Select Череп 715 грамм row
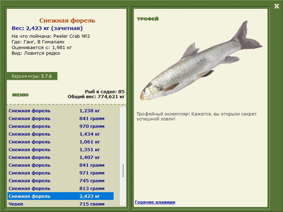This screenshot has height=212, width=283. pyautogui.click(x=60, y=204)
